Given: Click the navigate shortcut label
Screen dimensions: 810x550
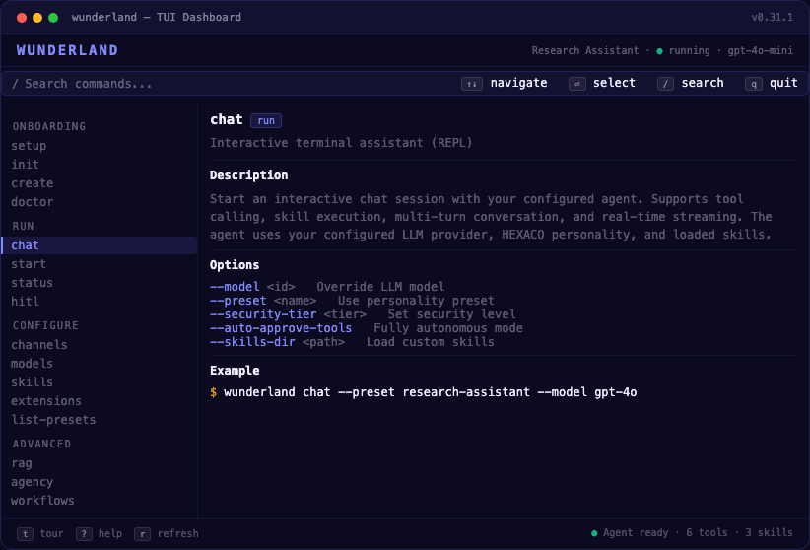Looking at the screenshot, I should [518, 83].
